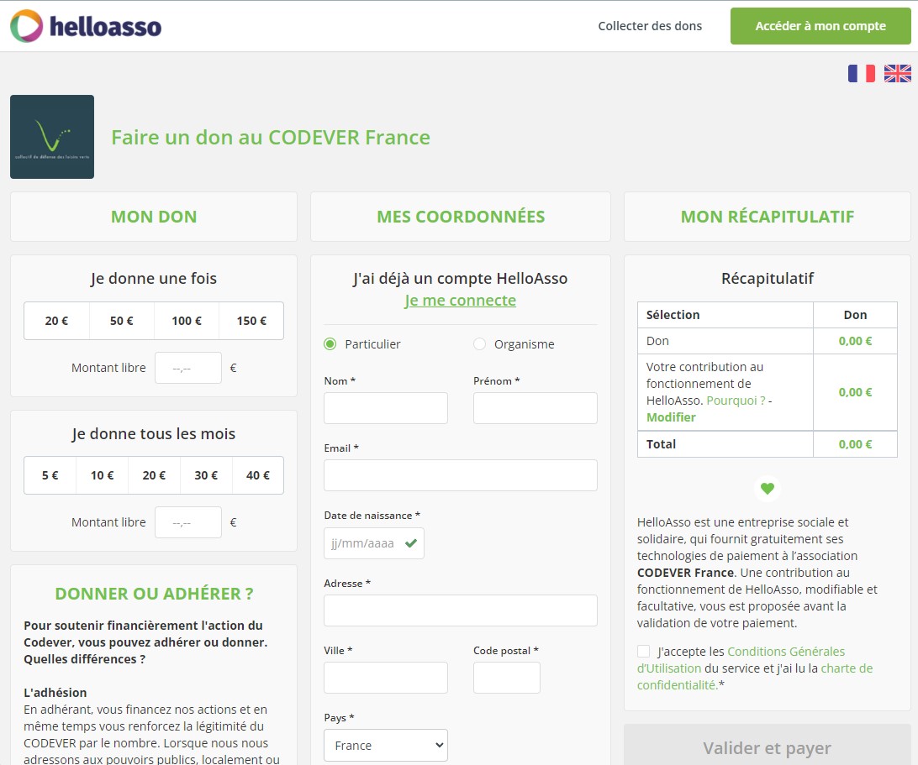Open the Pourquoi ? link
The width and height of the screenshot is (918, 765).
pos(736,401)
